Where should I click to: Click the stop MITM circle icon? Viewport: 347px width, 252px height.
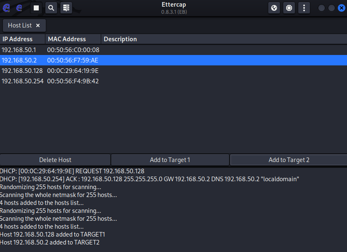[289, 8]
